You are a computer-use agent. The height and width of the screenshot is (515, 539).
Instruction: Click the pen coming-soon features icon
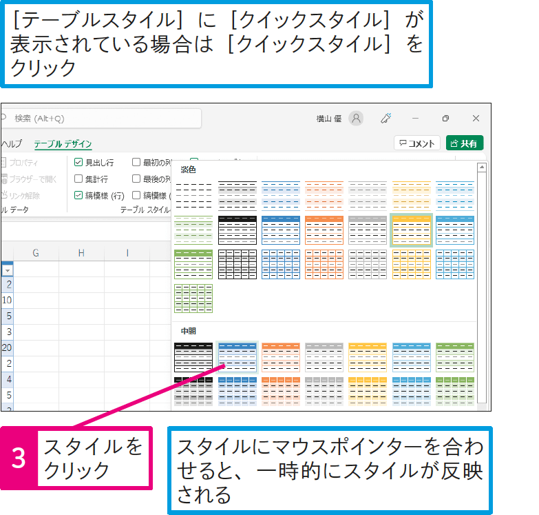[x=385, y=119]
